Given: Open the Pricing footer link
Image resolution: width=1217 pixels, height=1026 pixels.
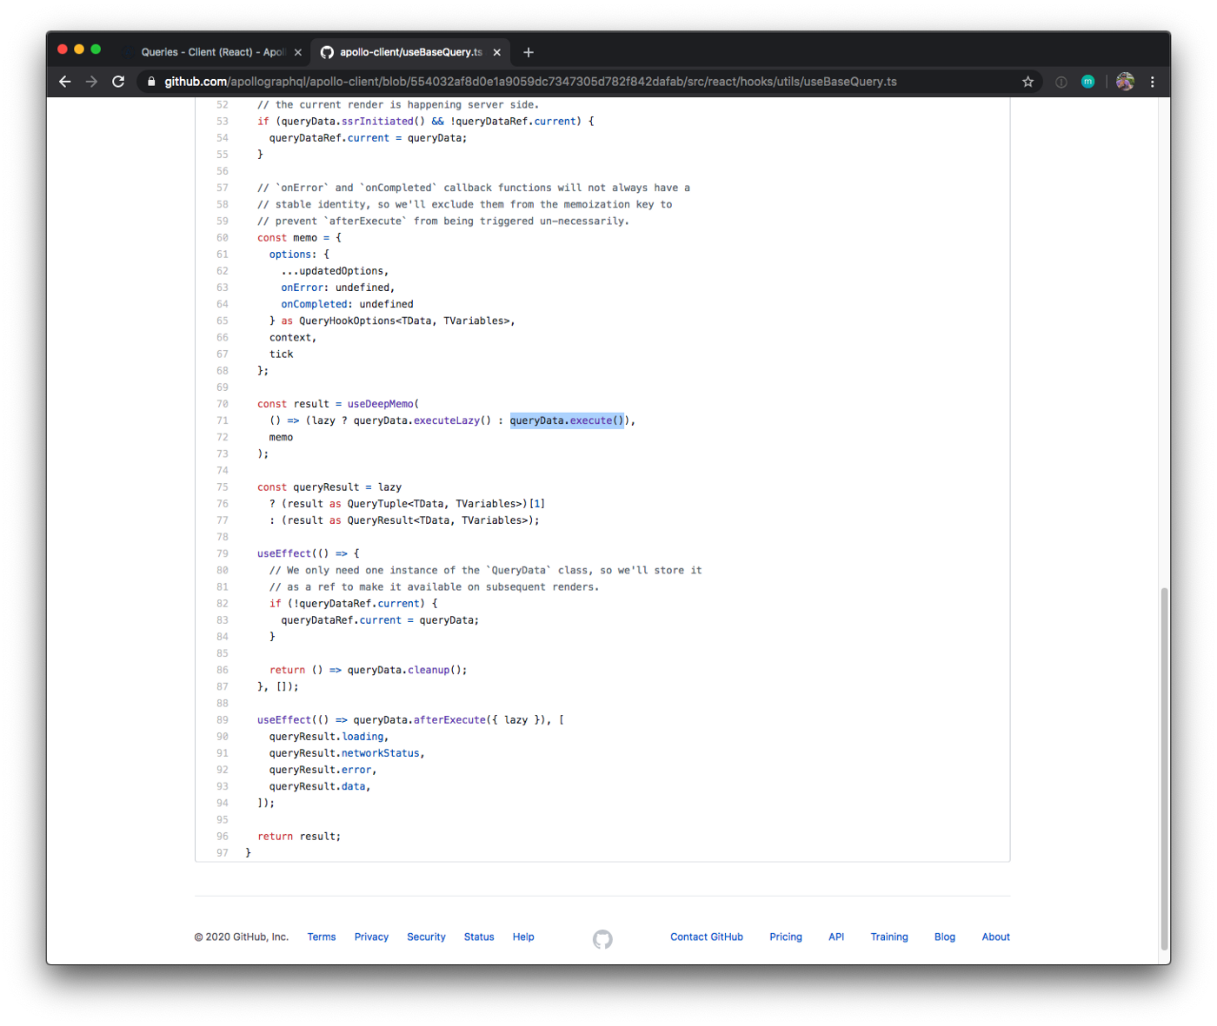Looking at the screenshot, I should click(x=786, y=937).
